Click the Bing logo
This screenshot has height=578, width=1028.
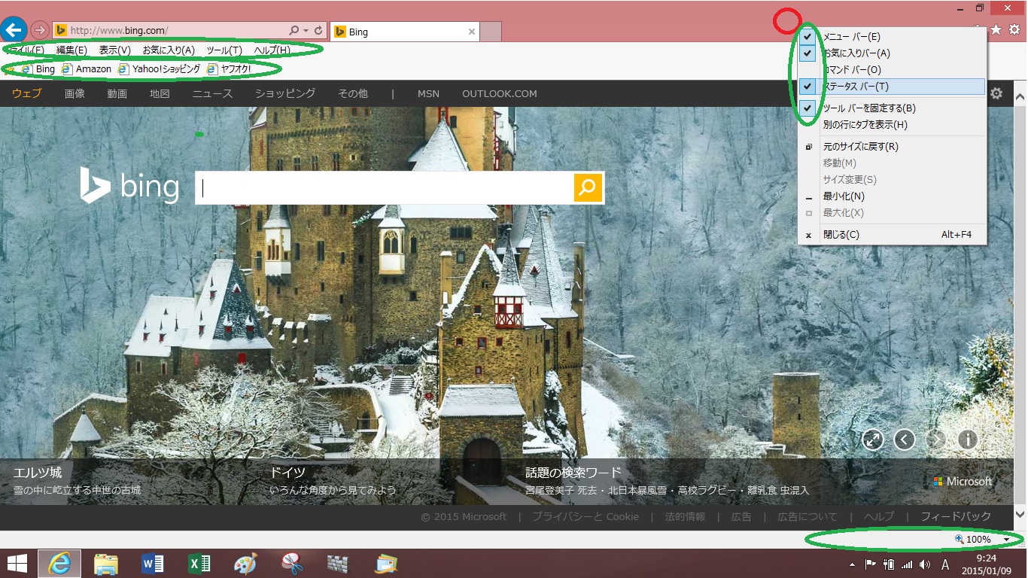129,186
